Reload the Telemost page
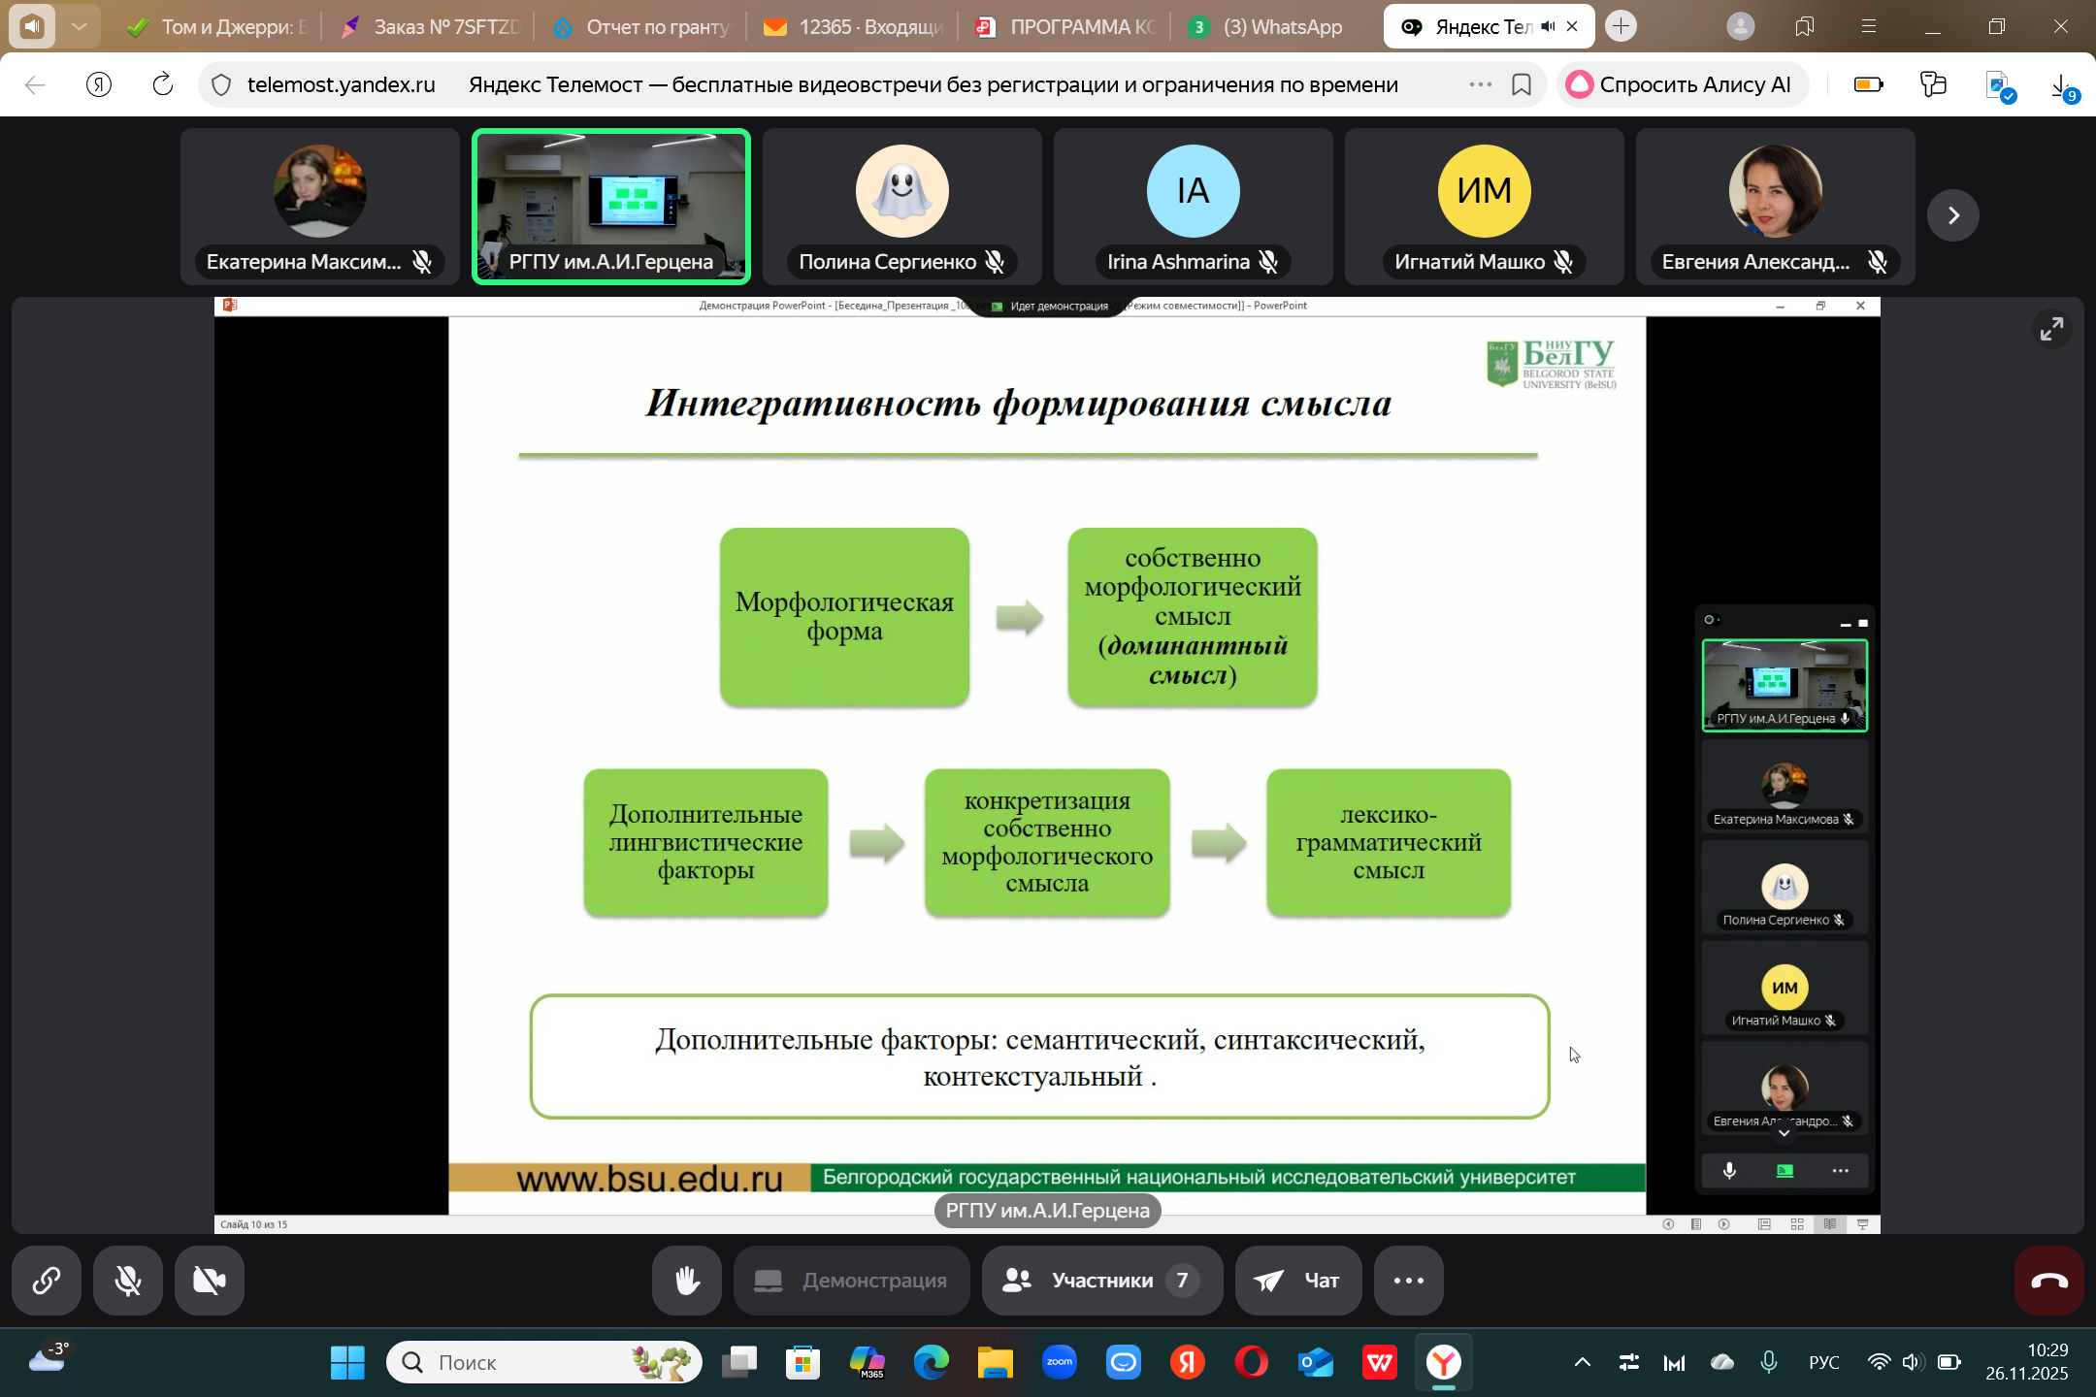 (163, 85)
